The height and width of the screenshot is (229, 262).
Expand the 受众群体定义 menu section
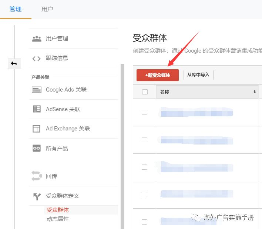coord(62,196)
